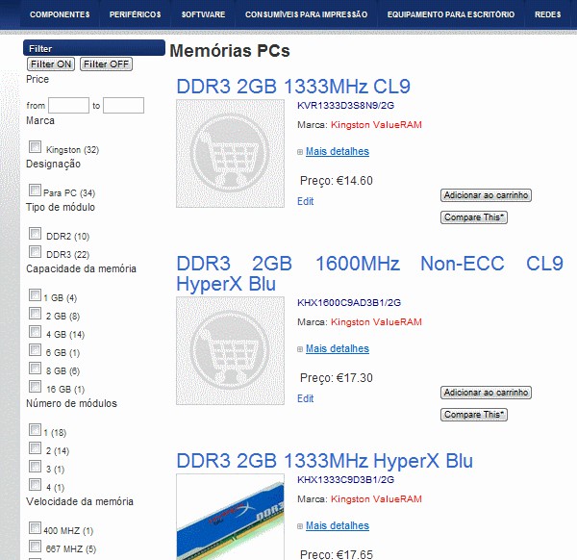This screenshot has width=577, height=560.
Task: Open DDR3 2GB 1333MHz HyperX Blu title
Action: [x=325, y=461]
